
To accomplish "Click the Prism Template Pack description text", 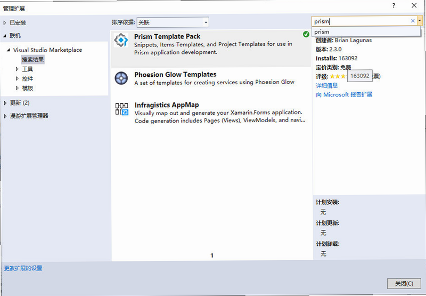I will pos(214,48).
